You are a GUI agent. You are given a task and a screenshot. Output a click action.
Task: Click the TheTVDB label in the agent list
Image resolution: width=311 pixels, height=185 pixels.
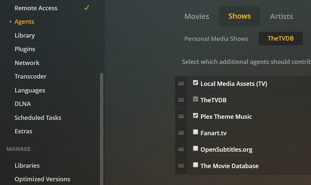coord(213,100)
